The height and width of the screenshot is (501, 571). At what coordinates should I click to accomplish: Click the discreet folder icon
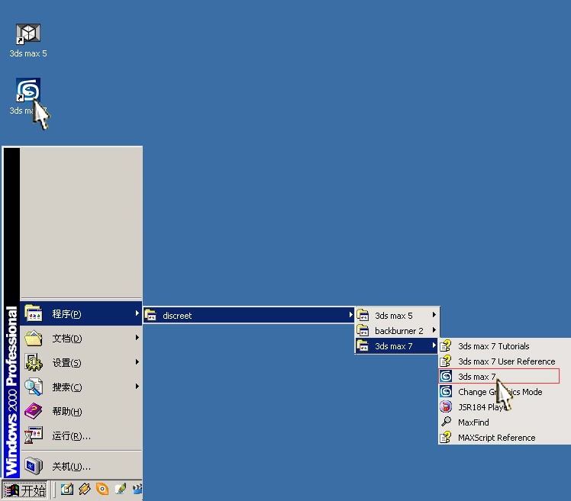click(150, 315)
